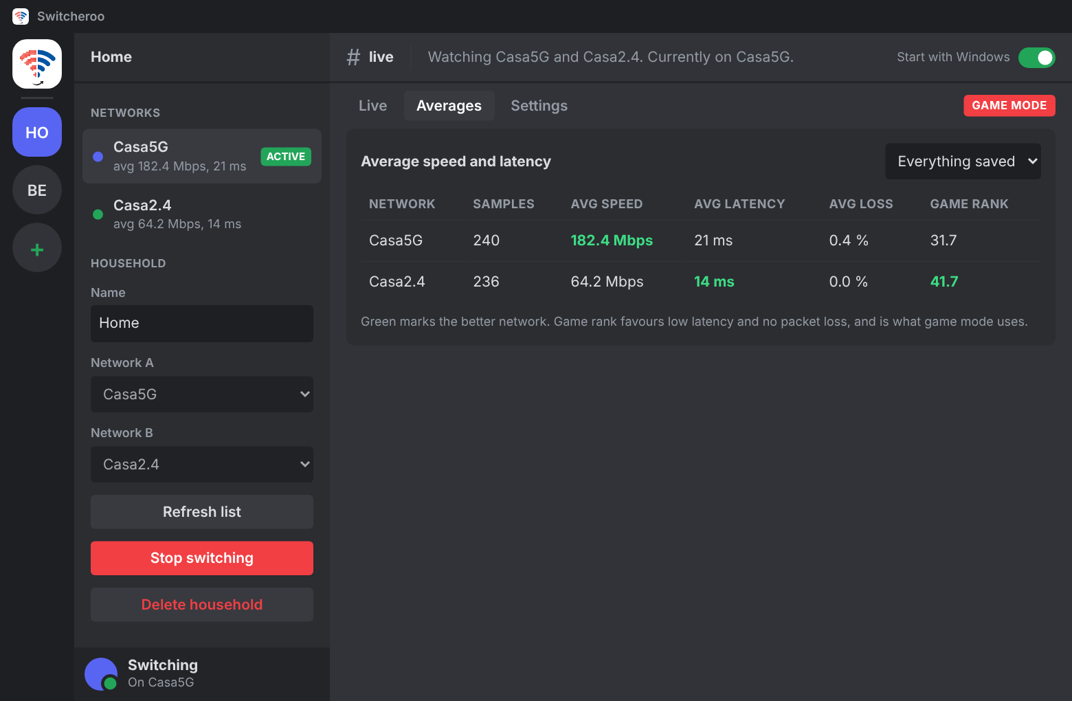Click the SAMPLES column header
The width and height of the screenshot is (1072, 701).
504,204
